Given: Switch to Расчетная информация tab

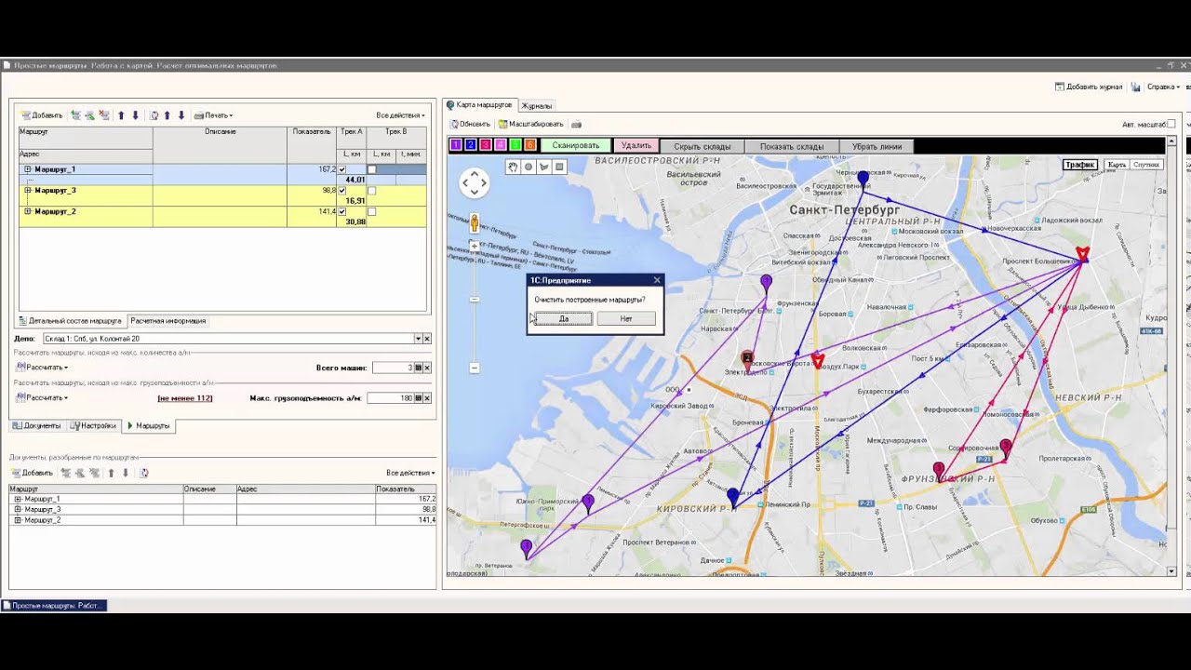Looking at the screenshot, I should (168, 320).
